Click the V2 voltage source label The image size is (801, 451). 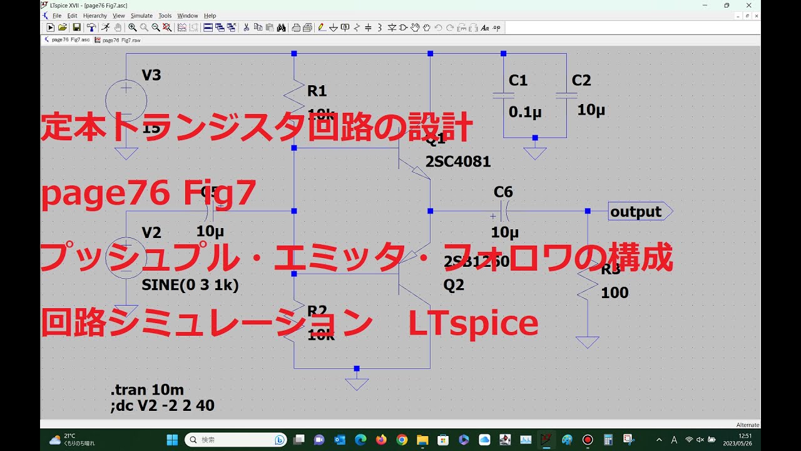tap(151, 233)
